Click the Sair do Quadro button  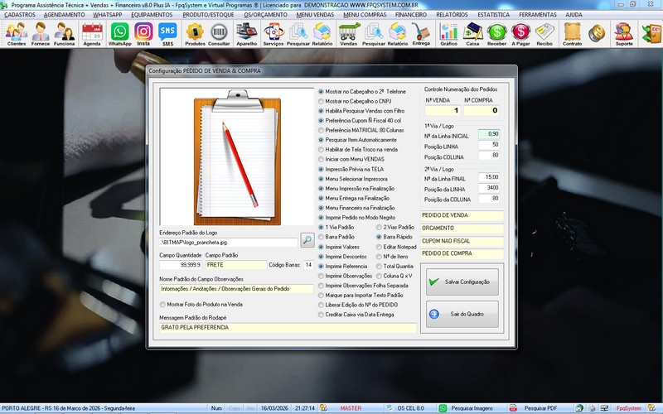click(461, 314)
